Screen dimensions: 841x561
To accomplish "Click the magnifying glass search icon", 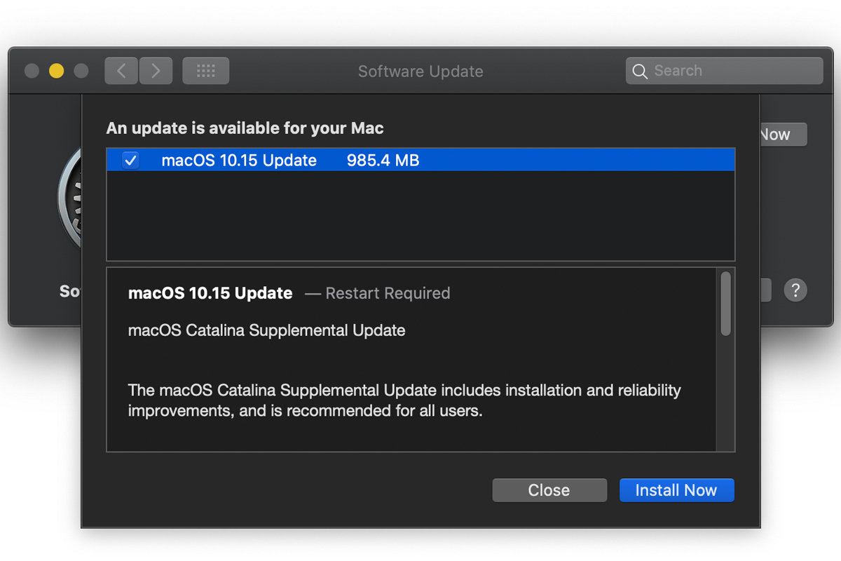I will pos(640,71).
